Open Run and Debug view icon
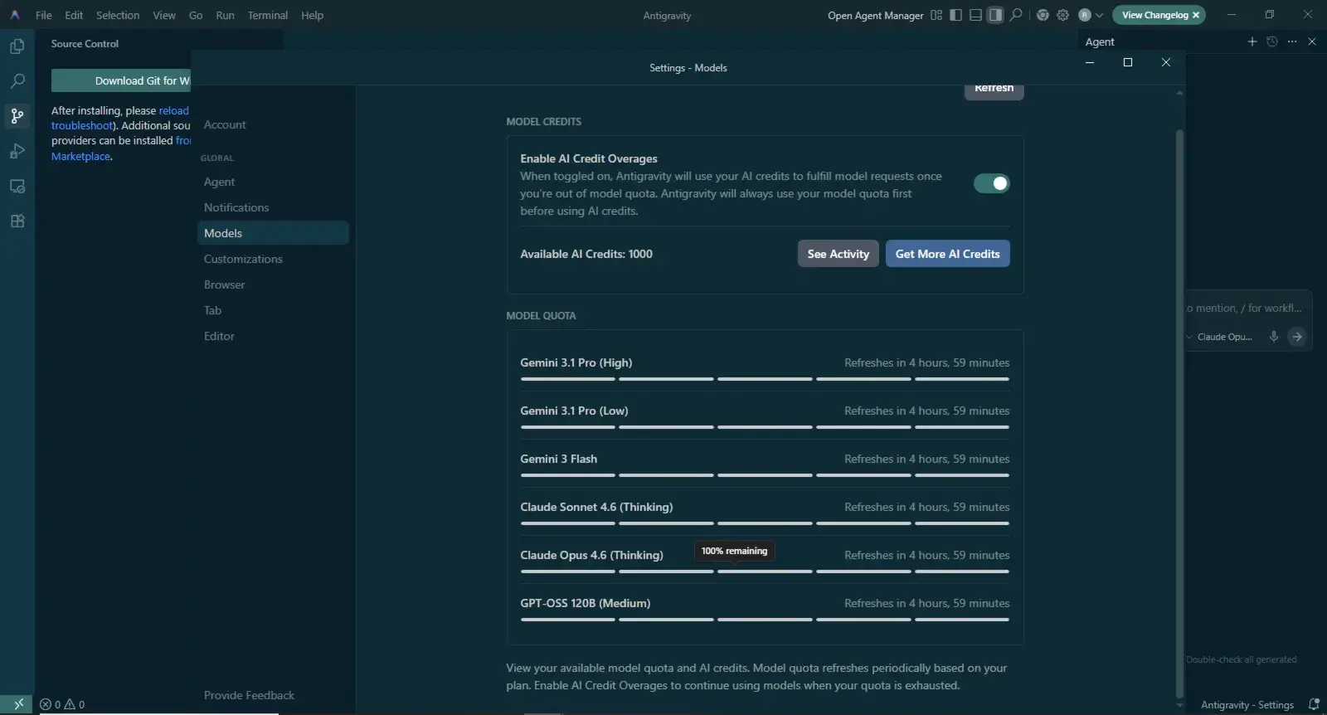Screen dimensions: 1327x715 tap(17, 151)
